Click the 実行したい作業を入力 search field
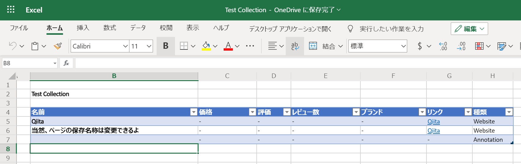Screen dimensions: 521x164 click(x=392, y=29)
